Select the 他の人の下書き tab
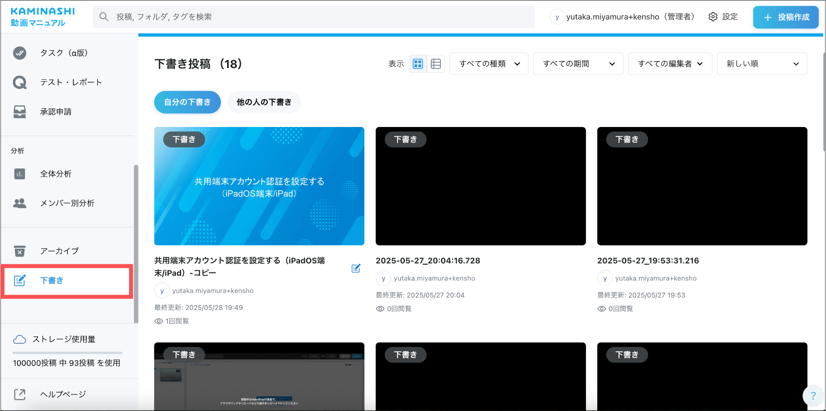The image size is (826, 411). (x=264, y=102)
